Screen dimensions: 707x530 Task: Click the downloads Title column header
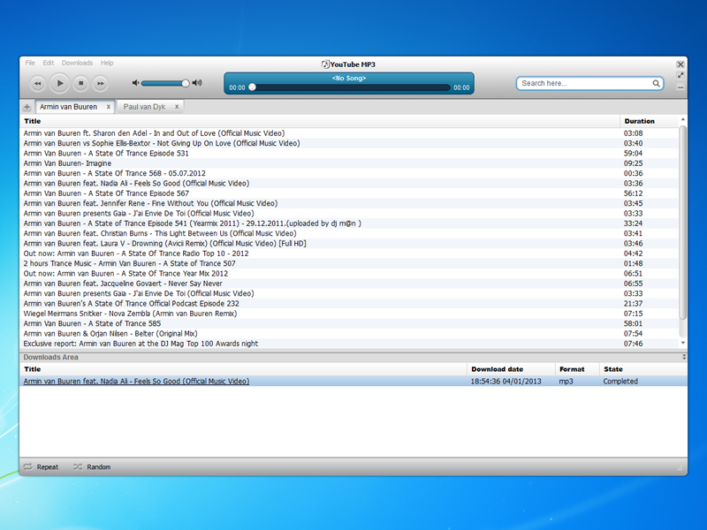coord(244,369)
